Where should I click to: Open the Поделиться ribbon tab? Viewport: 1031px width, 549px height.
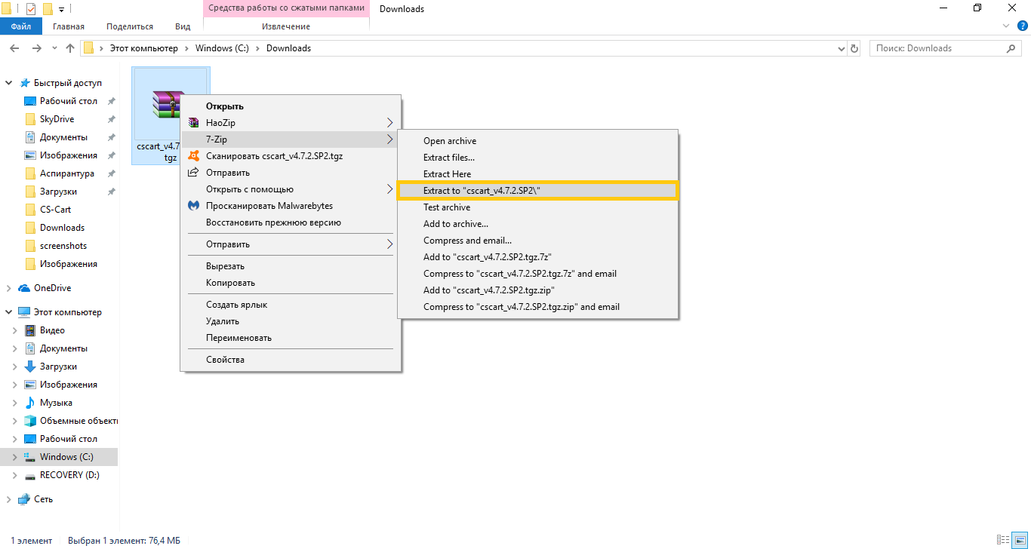coord(130,26)
